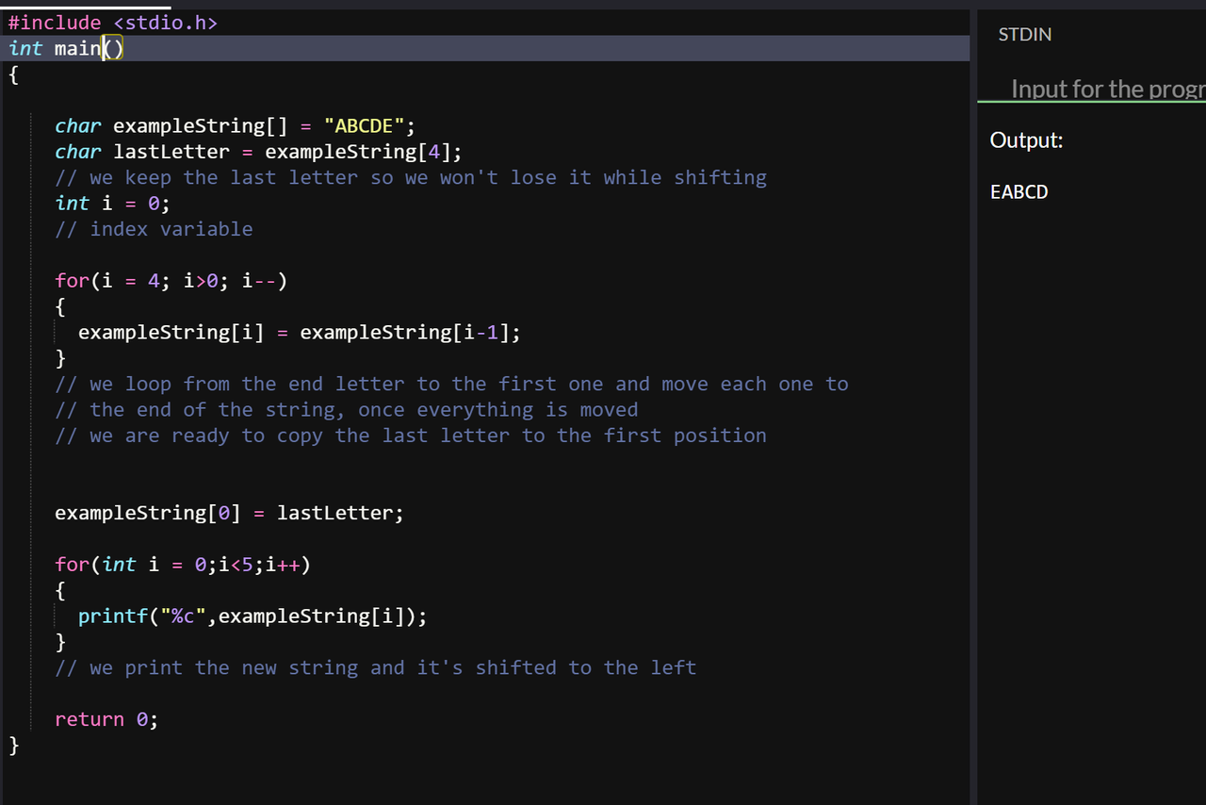The height and width of the screenshot is (805, 1206).
Task: Click the main function name
Action: pyautogui.click(x=77, y=48)
